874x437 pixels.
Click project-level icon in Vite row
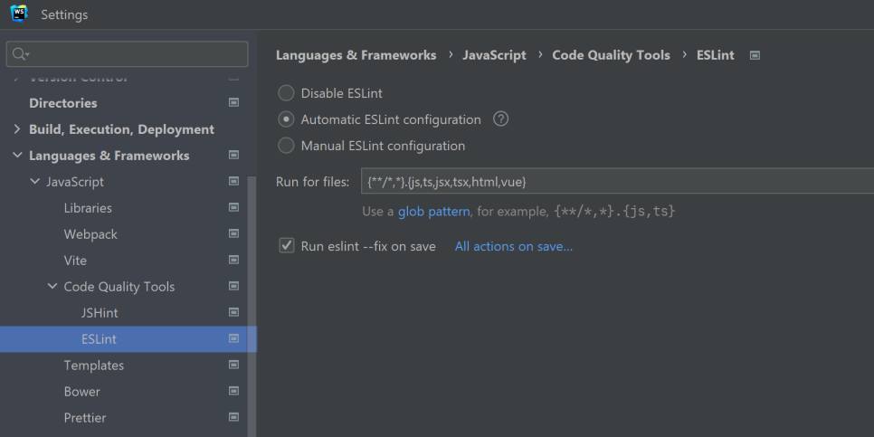coord(234,260)
